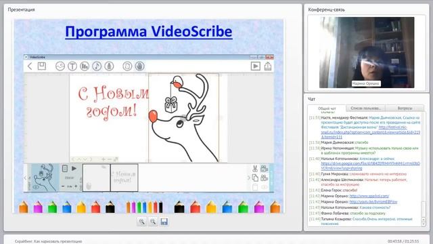
Task: Open the youtu.be link from Марина Орешко
Action: 373,202
